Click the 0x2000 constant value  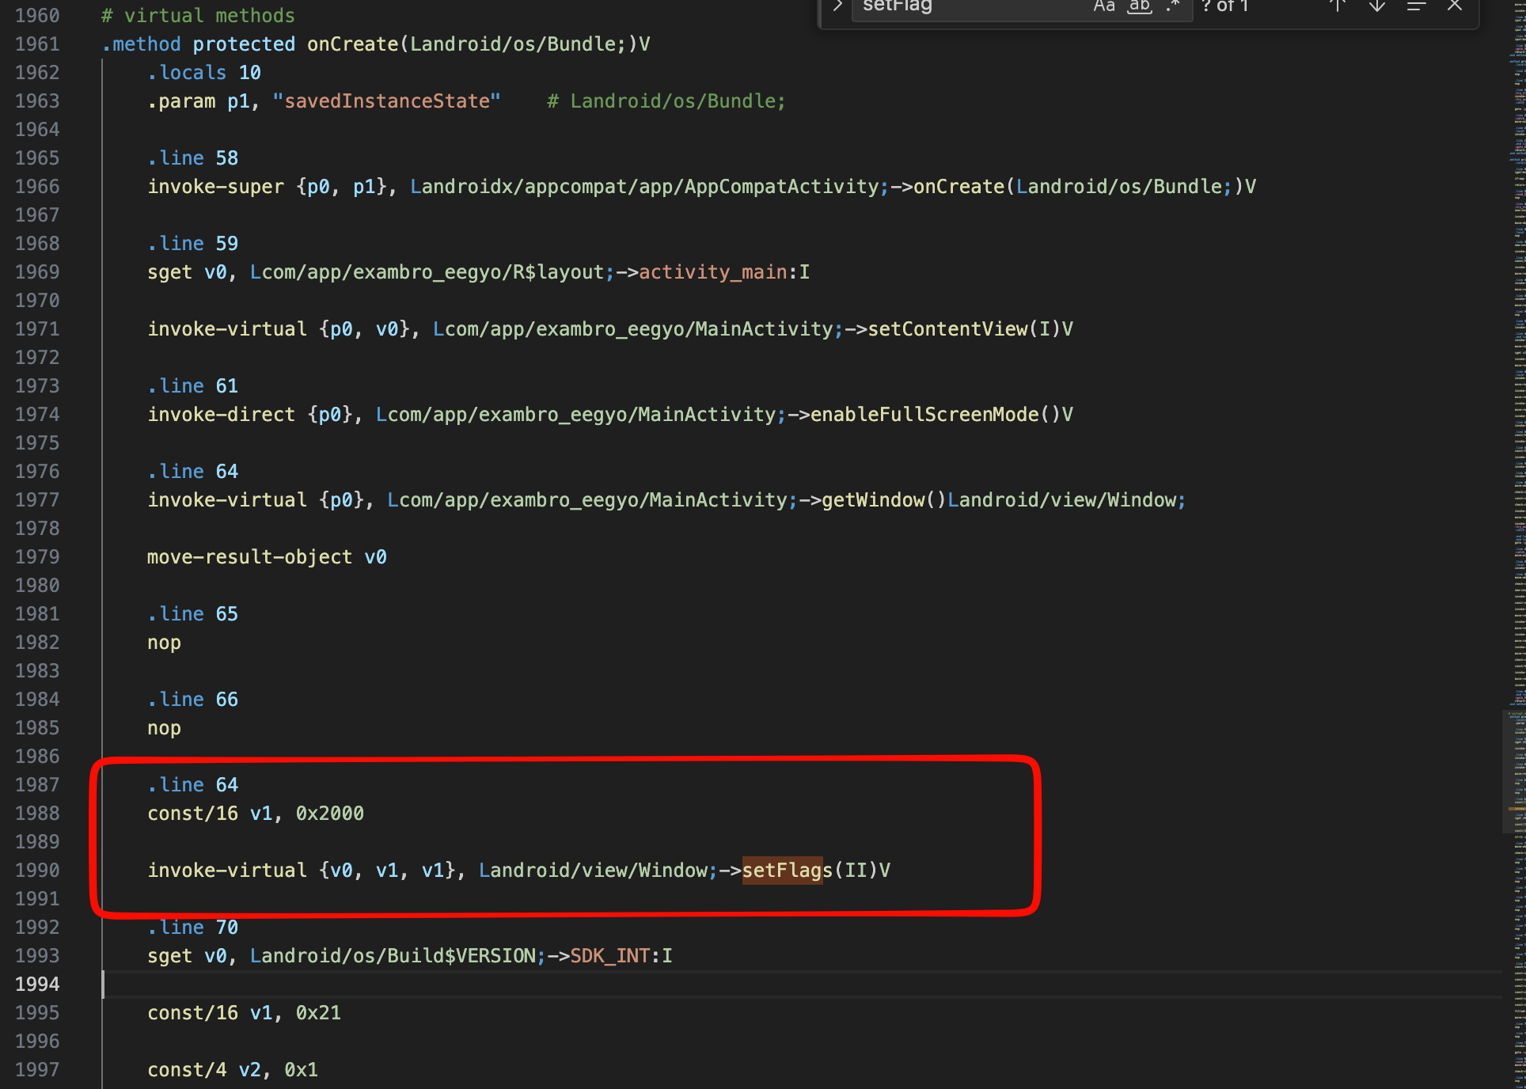point(329,814)
